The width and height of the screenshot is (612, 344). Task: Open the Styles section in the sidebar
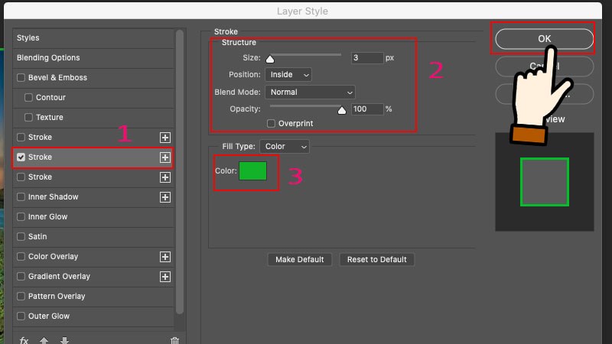(x=28, y=38)
